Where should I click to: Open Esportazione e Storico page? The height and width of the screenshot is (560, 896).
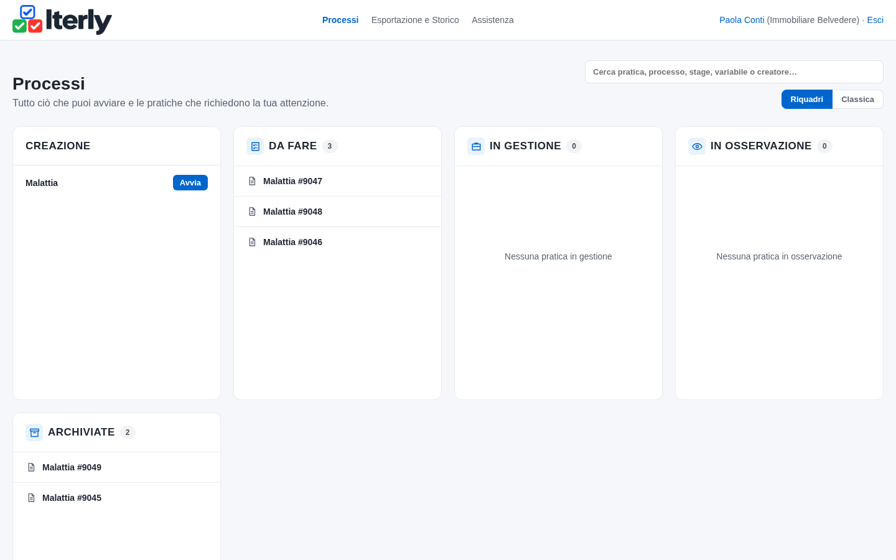click(415, 20)
